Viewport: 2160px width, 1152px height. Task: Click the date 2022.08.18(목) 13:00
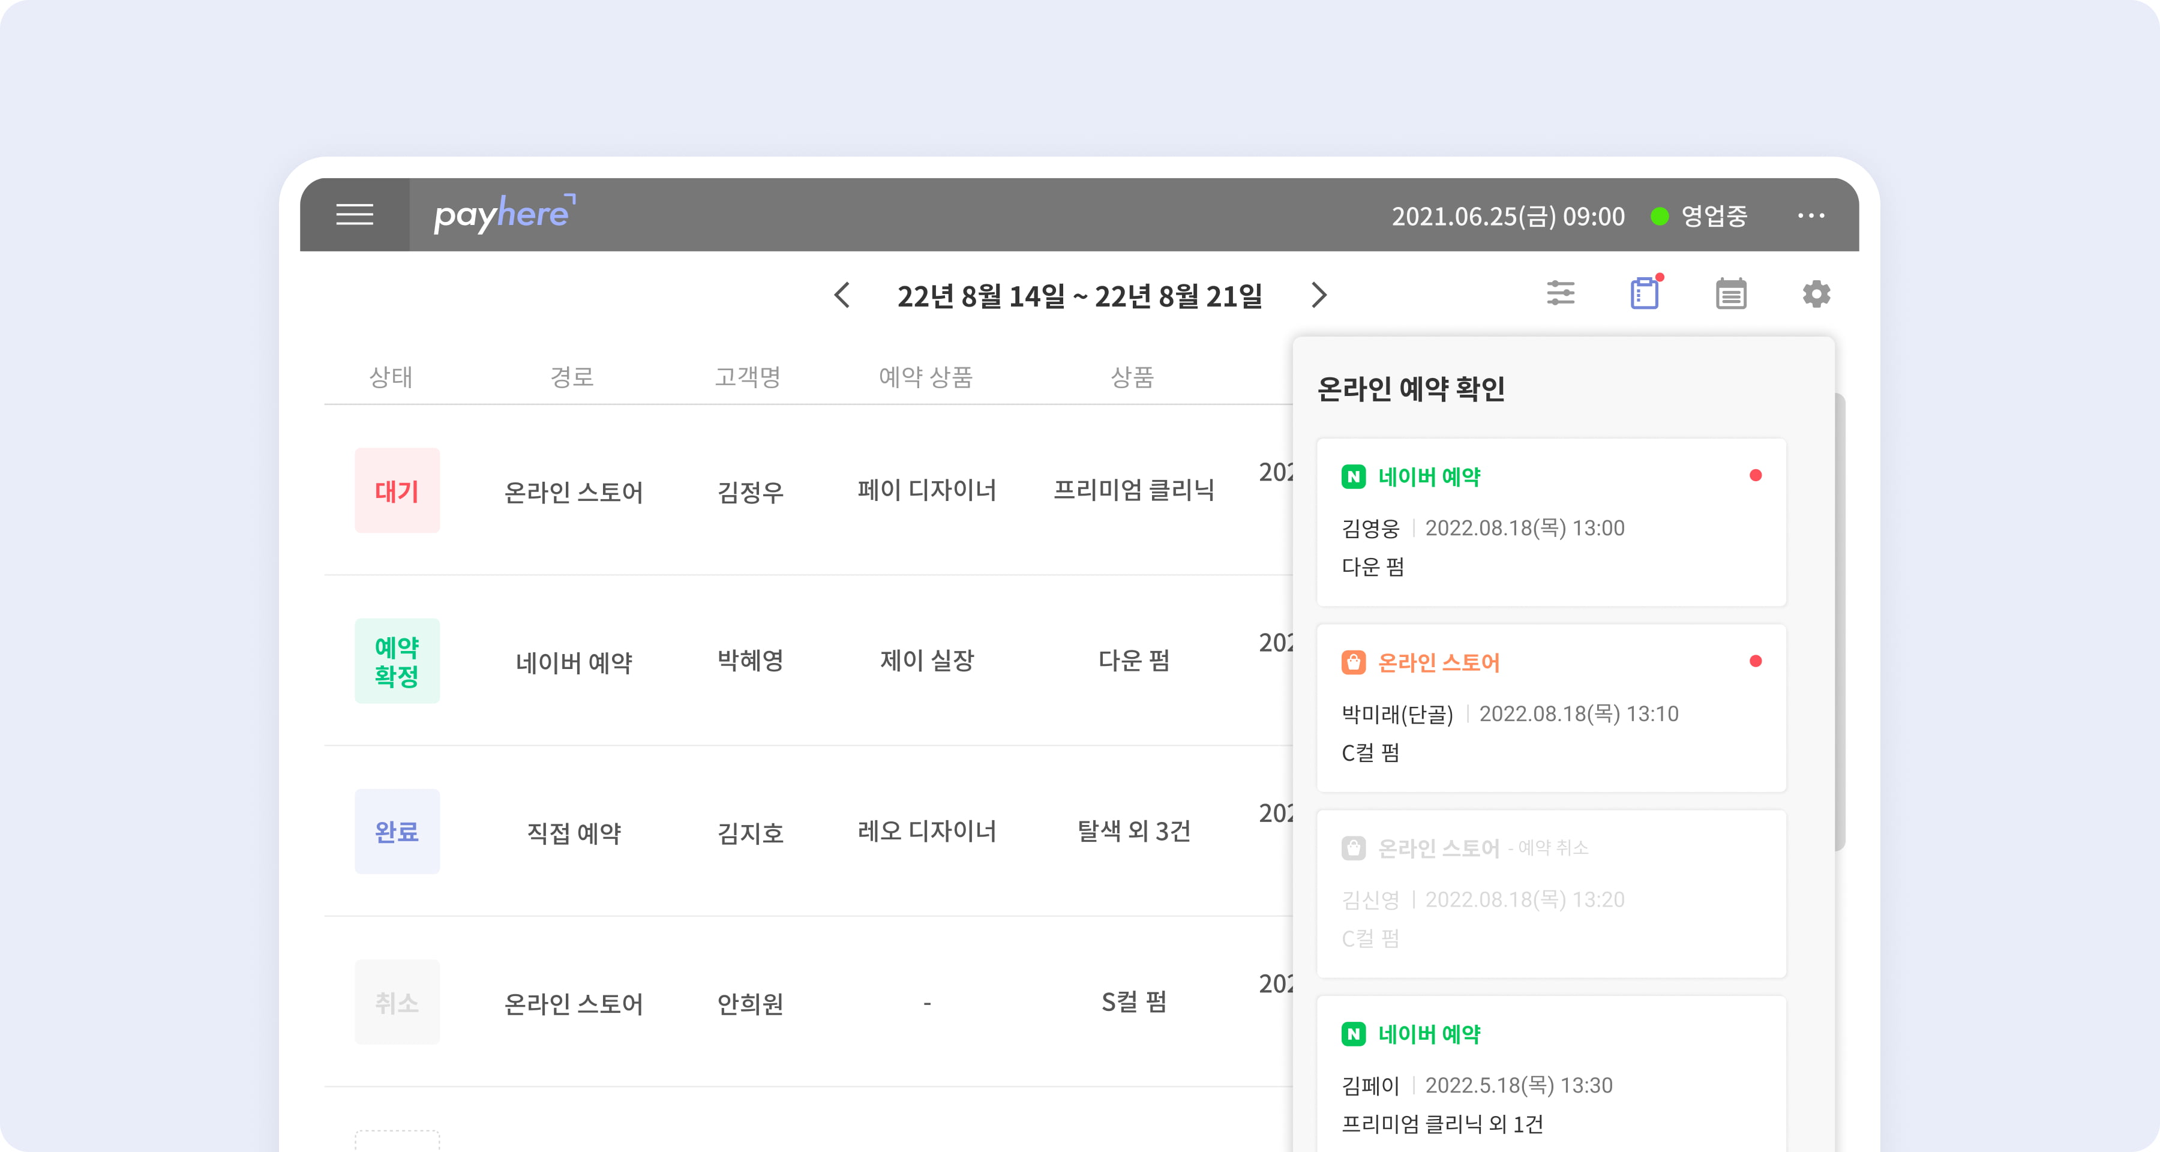click(x=1525, y=528)
